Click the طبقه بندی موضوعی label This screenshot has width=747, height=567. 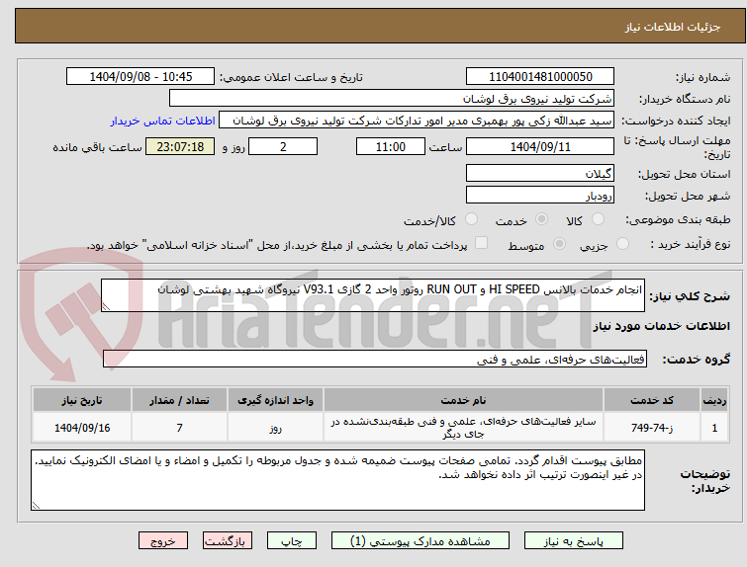[678, 219]
